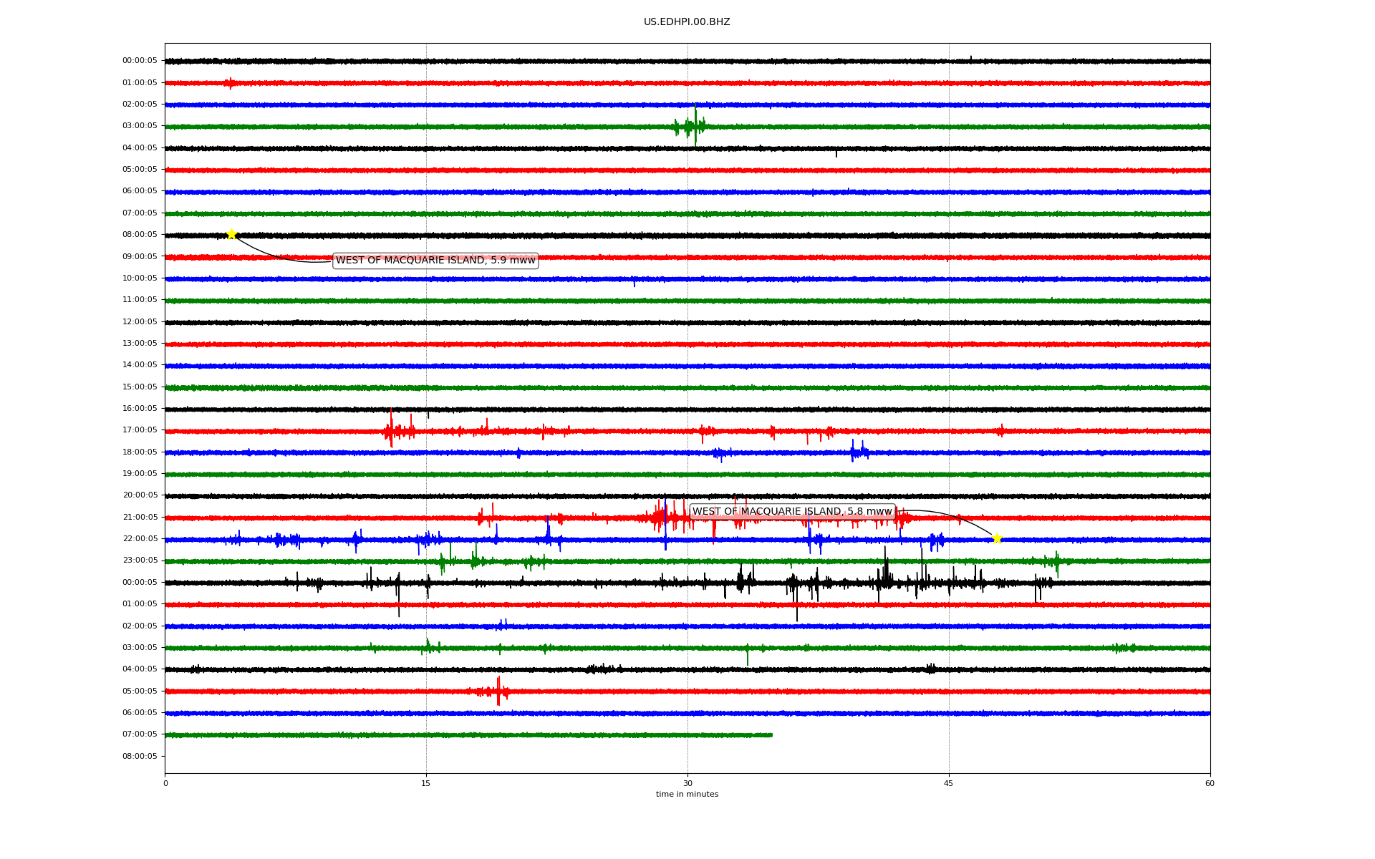
Task: Click the 'time in minutes' axis label
Action: tap(687, 794)
